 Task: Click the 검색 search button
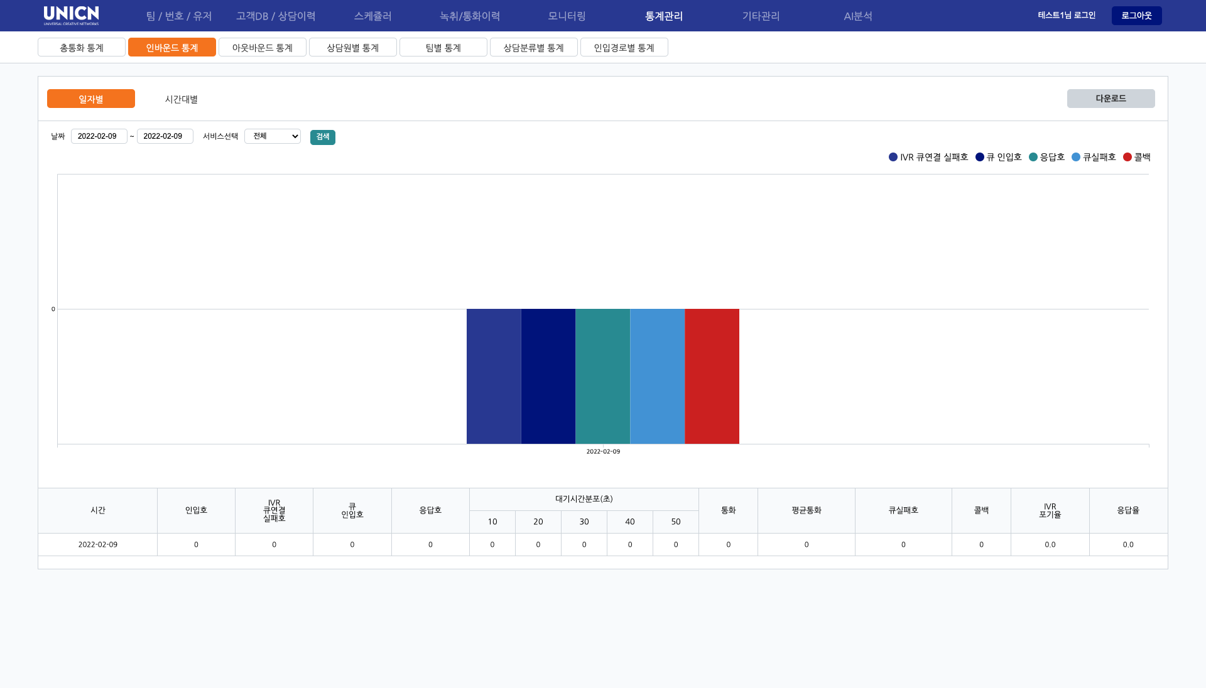tap(323, 137)
